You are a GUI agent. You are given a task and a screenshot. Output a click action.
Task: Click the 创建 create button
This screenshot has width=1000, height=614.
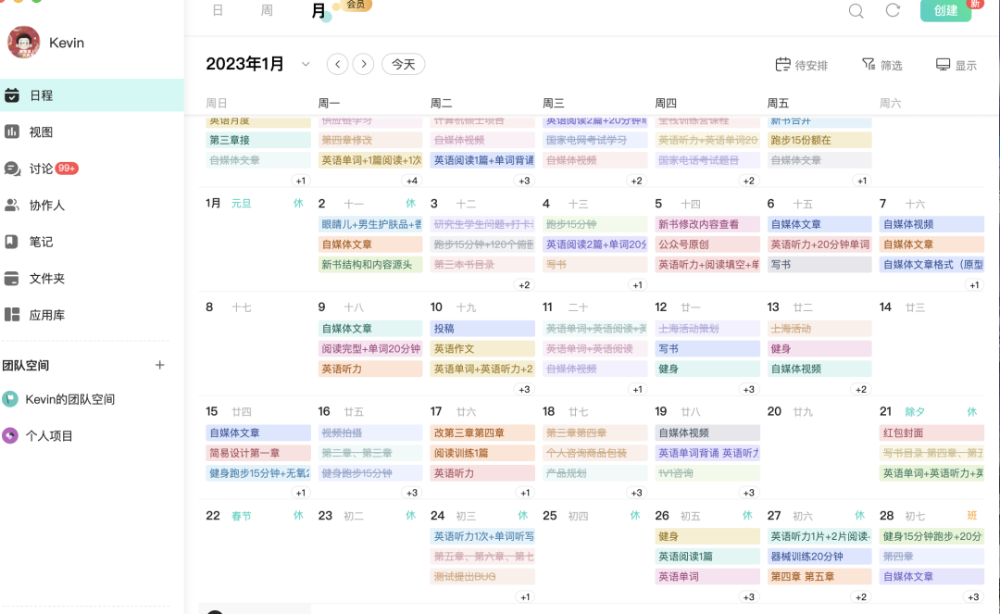[x=945, y=10]
